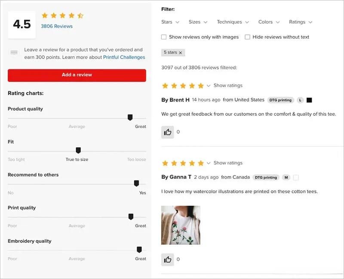Click the keyboard icon beside review prompt
Image resolution: width=344 pixels, height=279 pixels.
point(14,53)
